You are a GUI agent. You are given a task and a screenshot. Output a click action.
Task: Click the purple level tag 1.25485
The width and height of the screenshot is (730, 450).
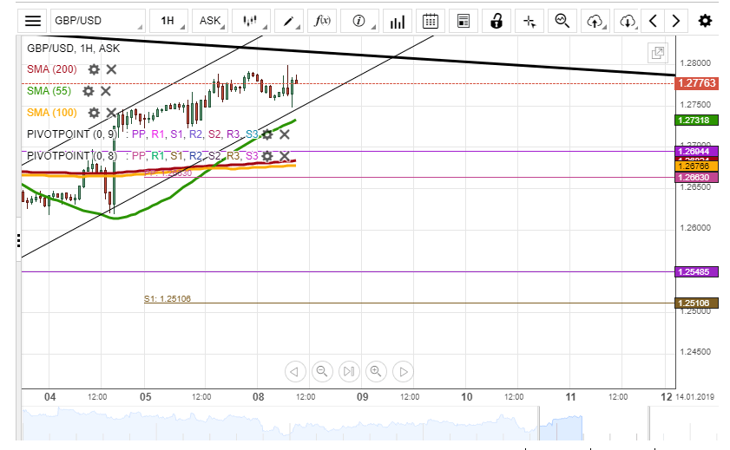(696, 271)
